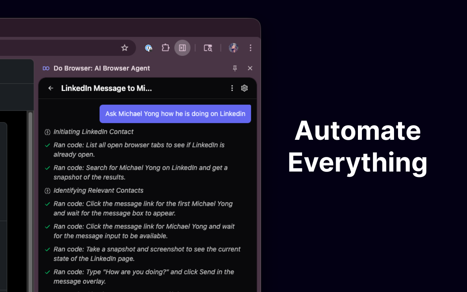
Task: Click the user message about Michael Yong
Action: point(175,114)
